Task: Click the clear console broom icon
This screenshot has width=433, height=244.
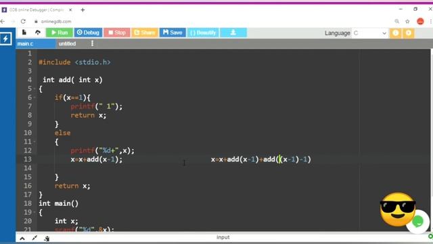Action: coord(47,238)
